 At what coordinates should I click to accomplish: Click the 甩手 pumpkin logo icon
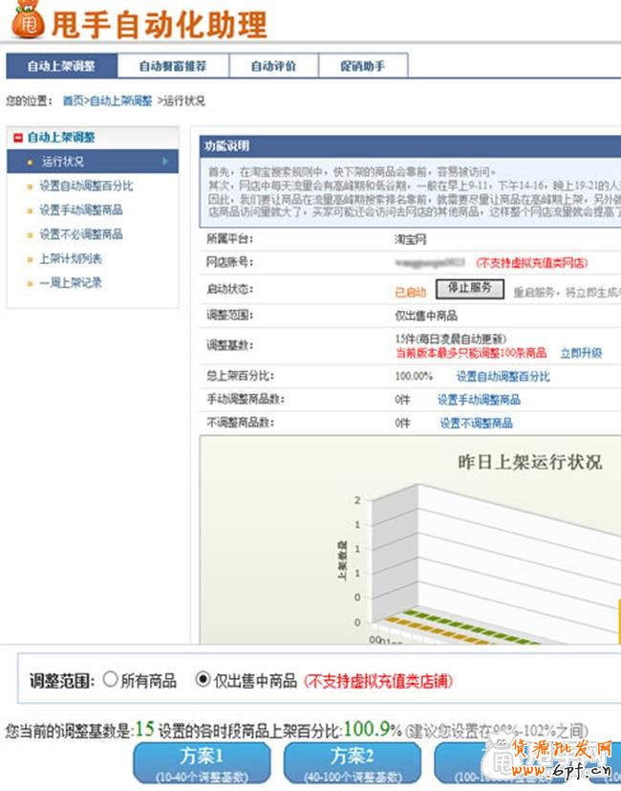pos(29,20)
